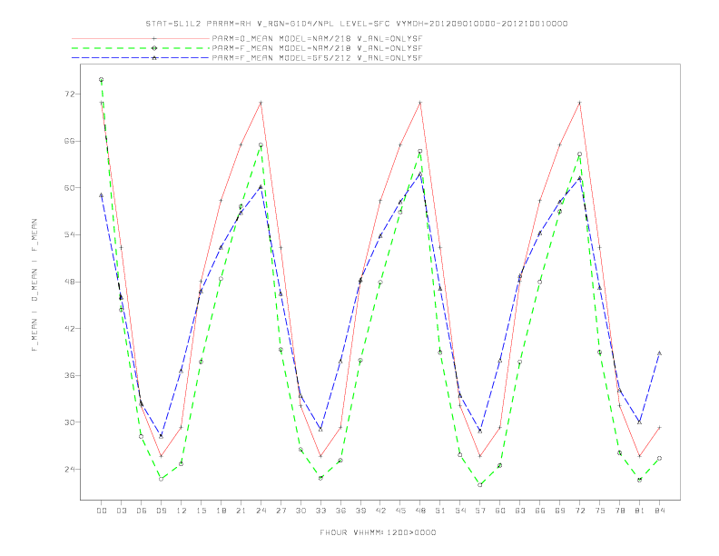This screenshot has height=556, width=719.
Task: Click the red plus peak marker at hour 24
Action: tap(261, 103)
